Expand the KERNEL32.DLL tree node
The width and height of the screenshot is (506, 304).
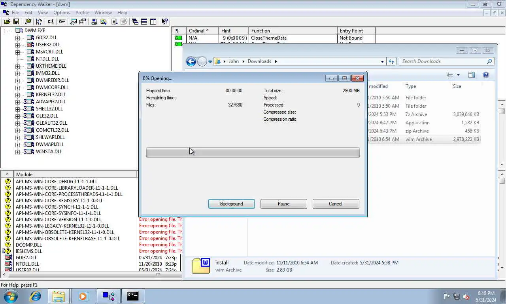[17, 95]
